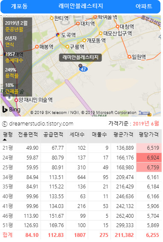Click the 합계 total row label
163x242 pixels.
coord(8,235)
